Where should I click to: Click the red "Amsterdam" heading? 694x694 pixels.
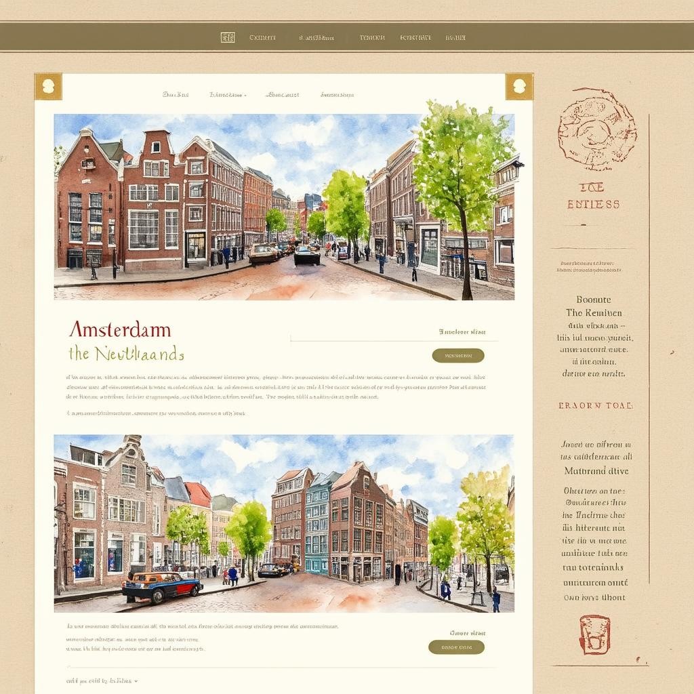(x=120, y=330)
